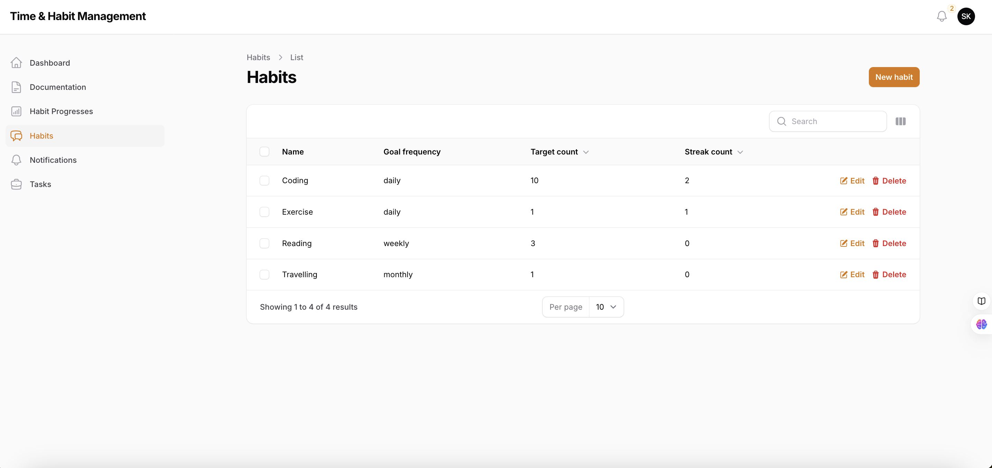Click the Dashboard home icon in sidebar
Screen dimensions: 992x468
16,63
